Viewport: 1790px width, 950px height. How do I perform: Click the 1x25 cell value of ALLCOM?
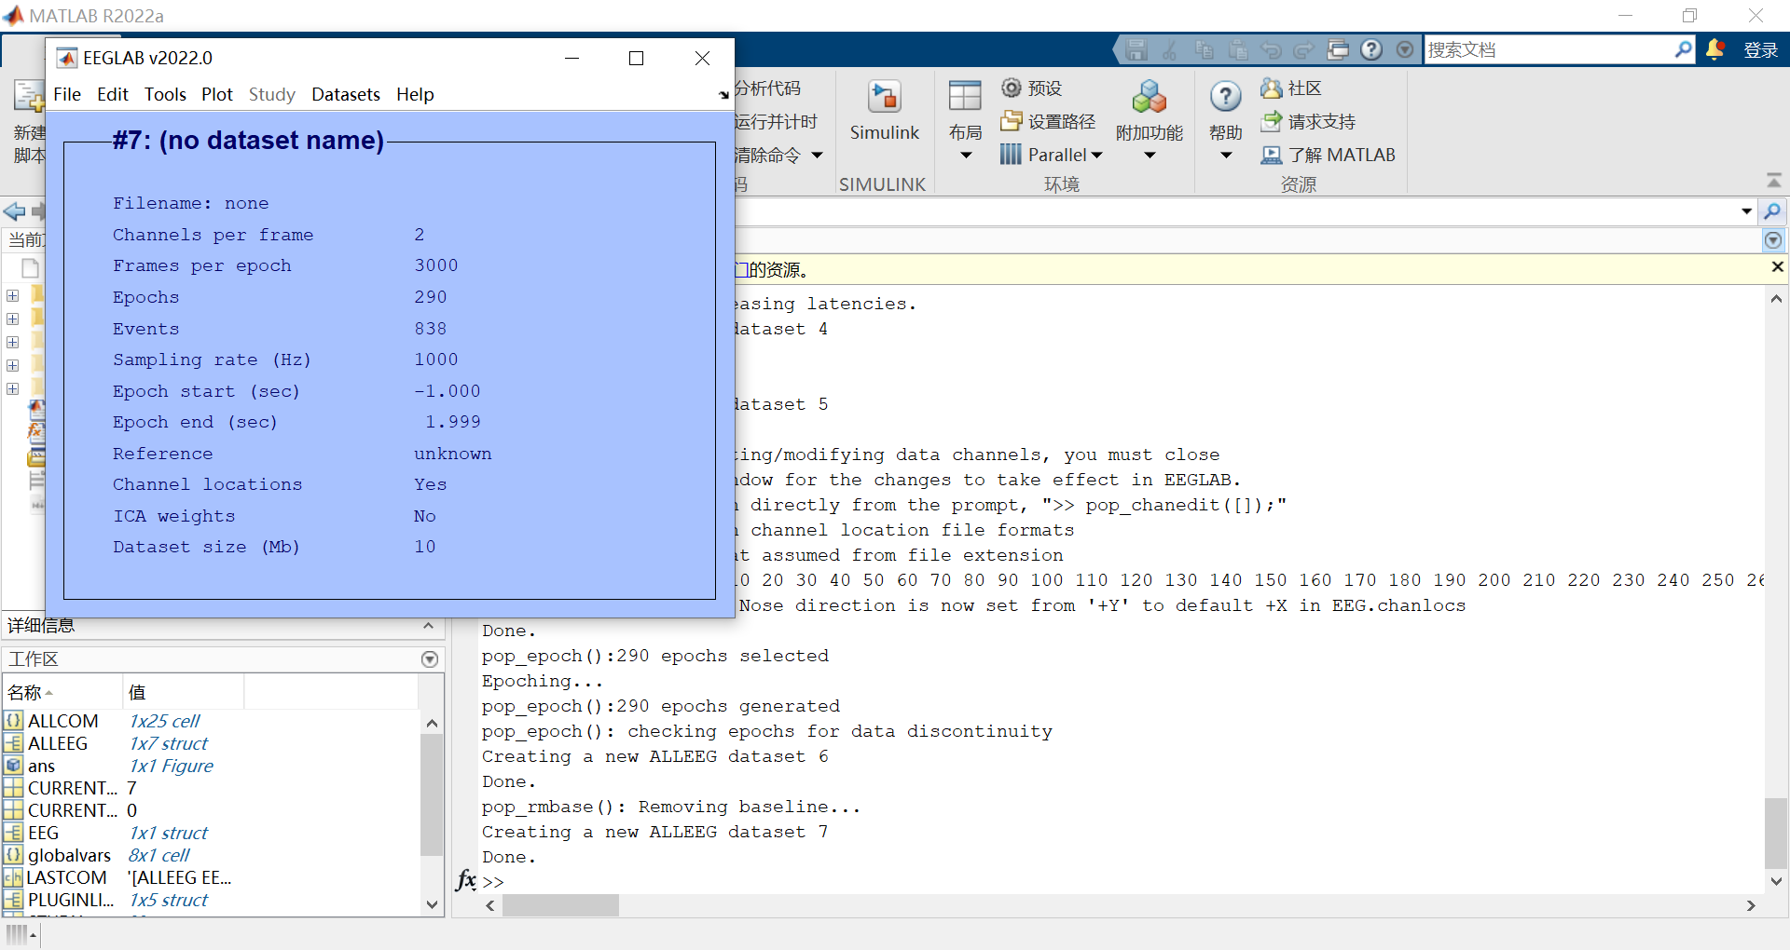click(x=164, y=721)
